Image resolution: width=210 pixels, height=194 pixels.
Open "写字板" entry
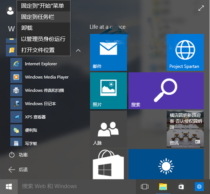(x=31, y=144)
